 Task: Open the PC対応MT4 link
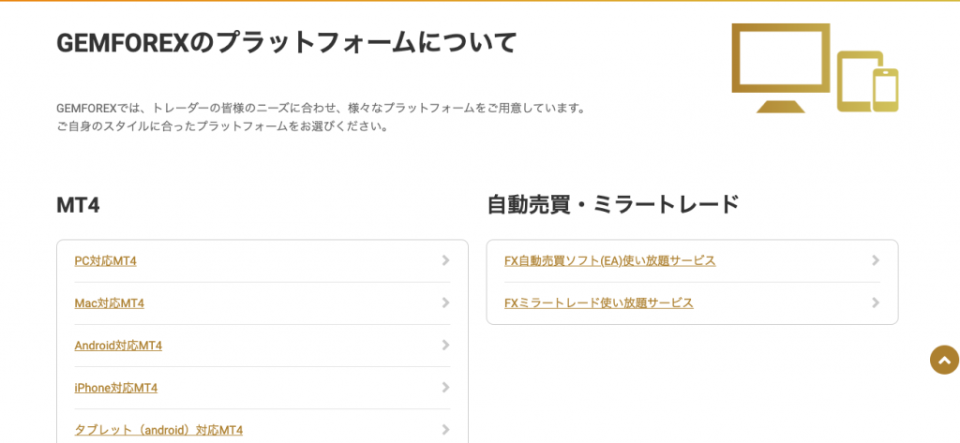tap(105, 261)
